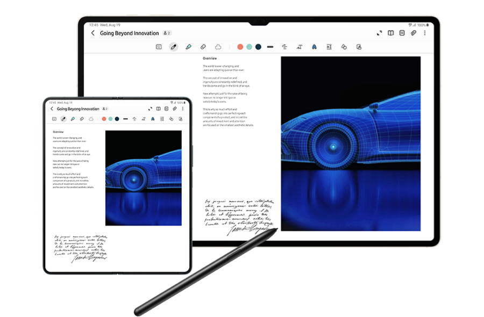Choose the eraser tool on the large tablet

[203, 47]
